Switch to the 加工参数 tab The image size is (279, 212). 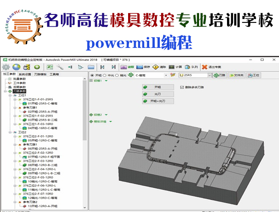click(9, 74)
